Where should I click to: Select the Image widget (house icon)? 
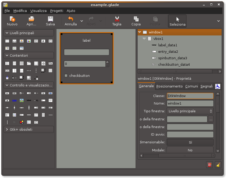point(21,100)
